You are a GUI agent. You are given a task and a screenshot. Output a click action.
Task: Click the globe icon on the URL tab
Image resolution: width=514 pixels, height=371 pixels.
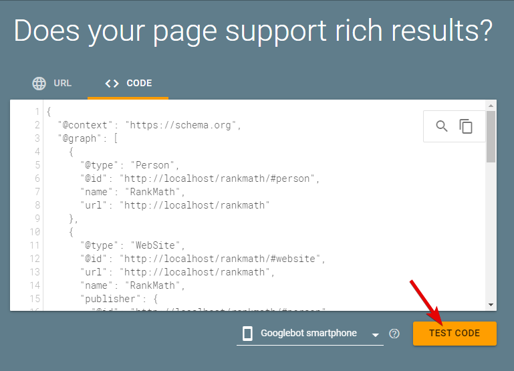pos(39,84)
